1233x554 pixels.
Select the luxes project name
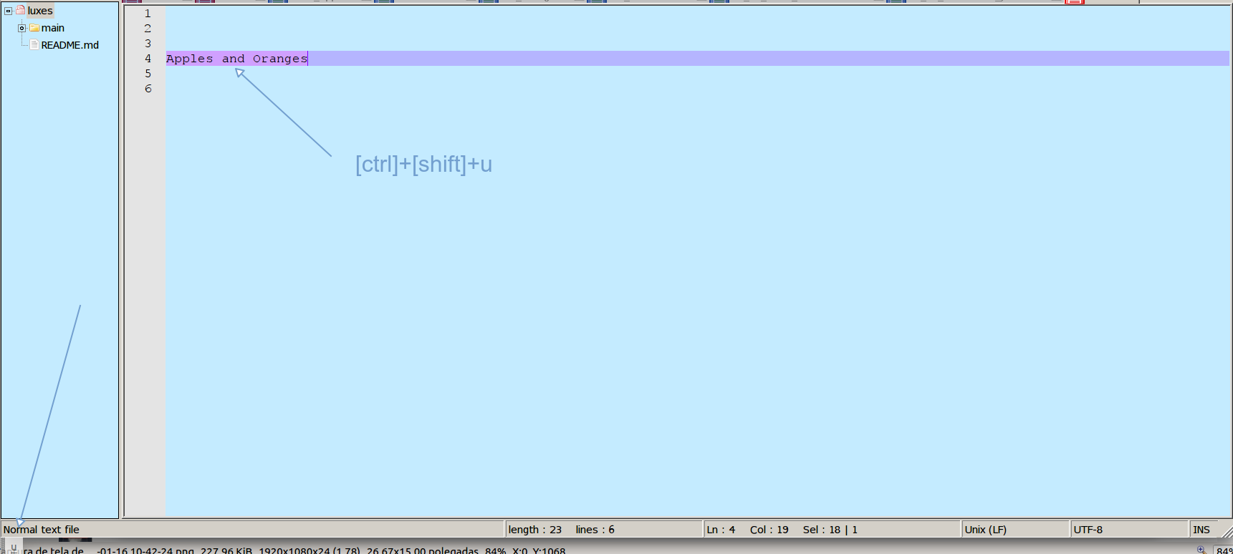coord(40,11)
